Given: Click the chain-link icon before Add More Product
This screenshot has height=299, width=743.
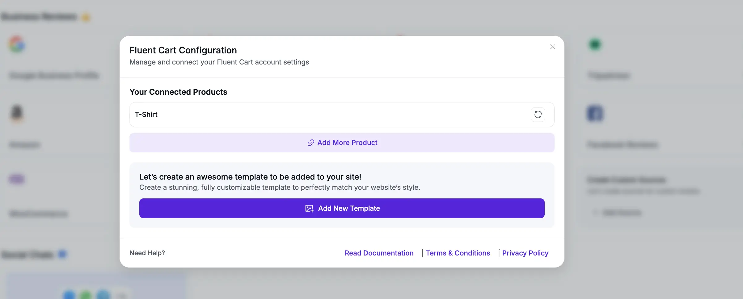Looking at the screenshot, I should click(x=310, y=143).
